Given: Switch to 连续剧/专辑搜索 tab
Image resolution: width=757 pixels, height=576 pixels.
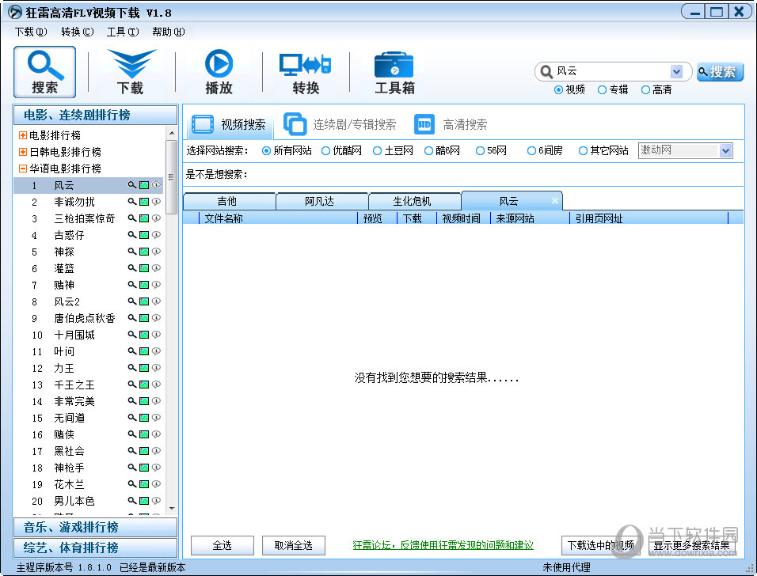Looking at the screenshot, I should click(340, 124).
